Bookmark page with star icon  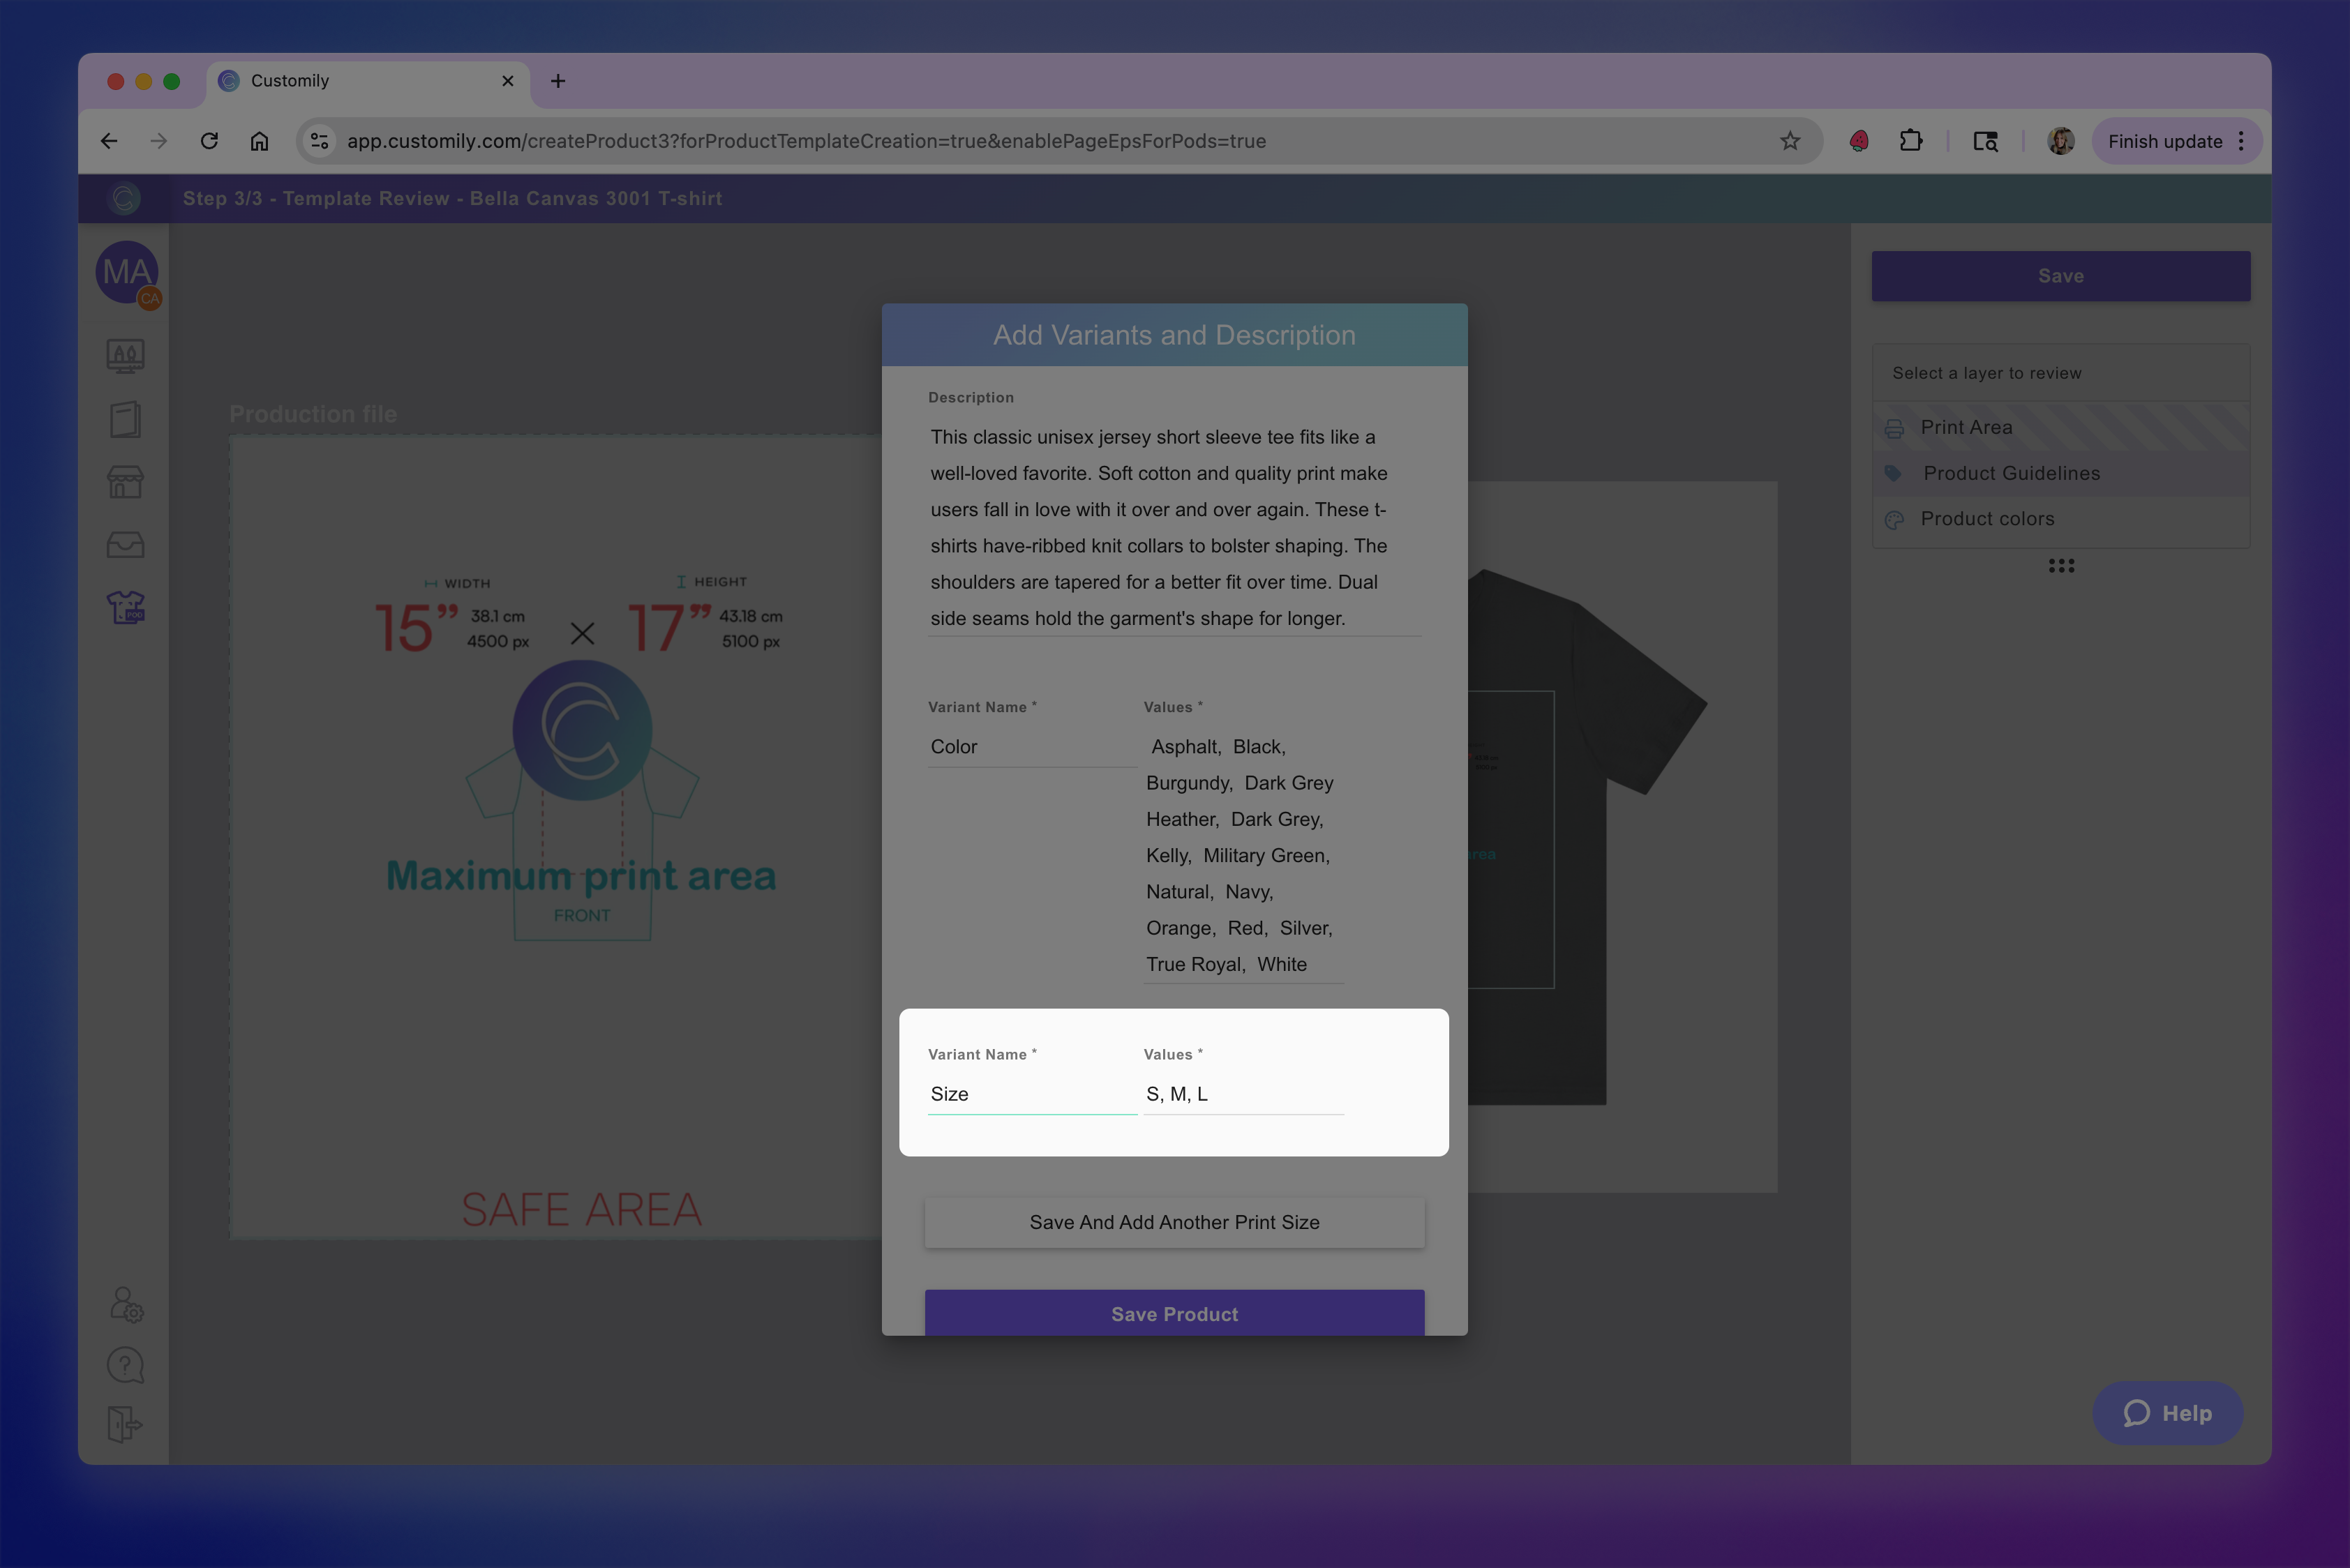point(1790,141)
